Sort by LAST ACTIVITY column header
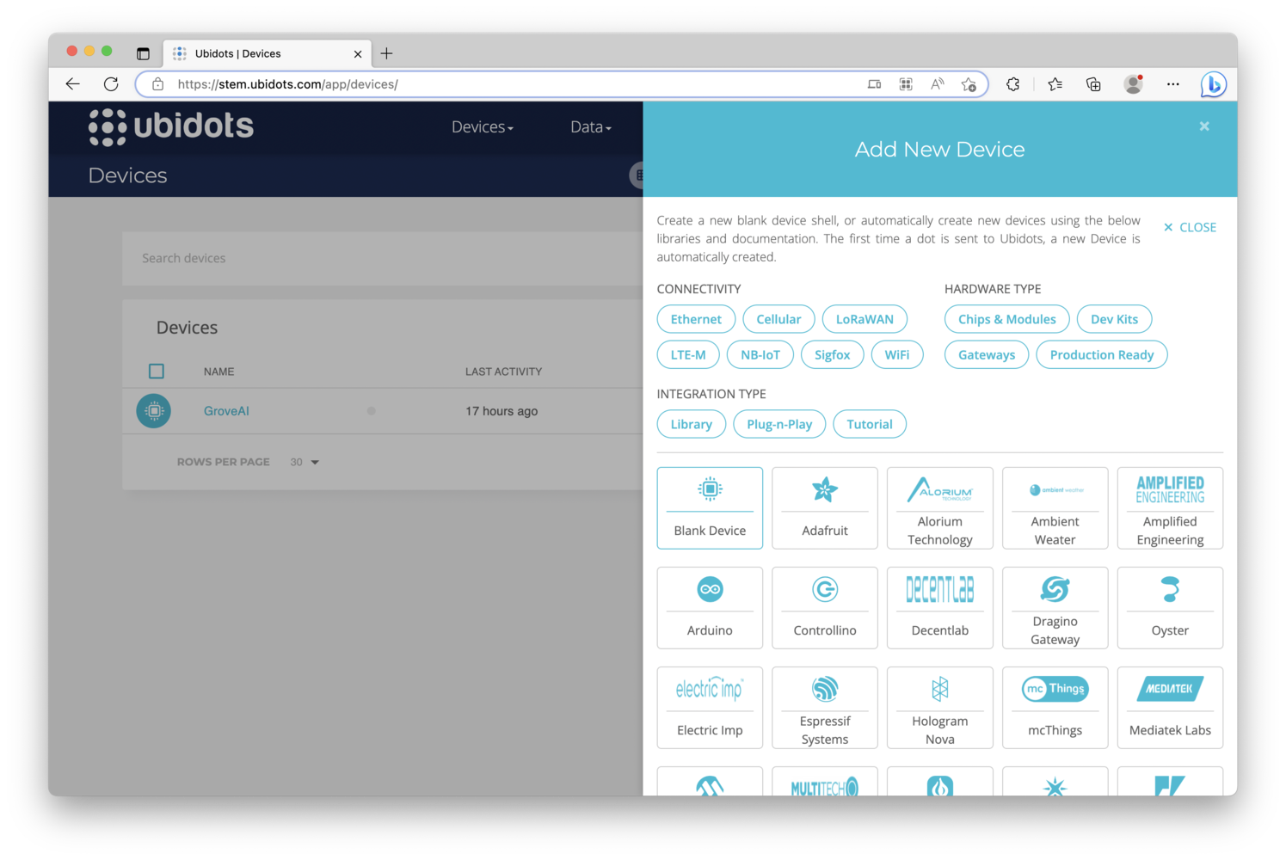Viewport: 1286px width, 860px height. tap(503, 372)
